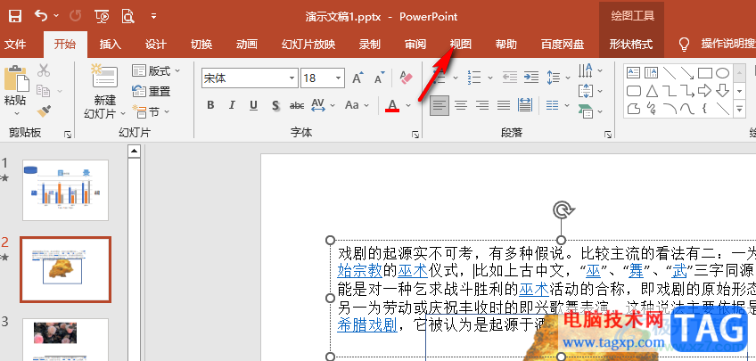Viewport: 756px width, 361px height.
Task: Toggle italic formatting
Action: pos(233,105)
